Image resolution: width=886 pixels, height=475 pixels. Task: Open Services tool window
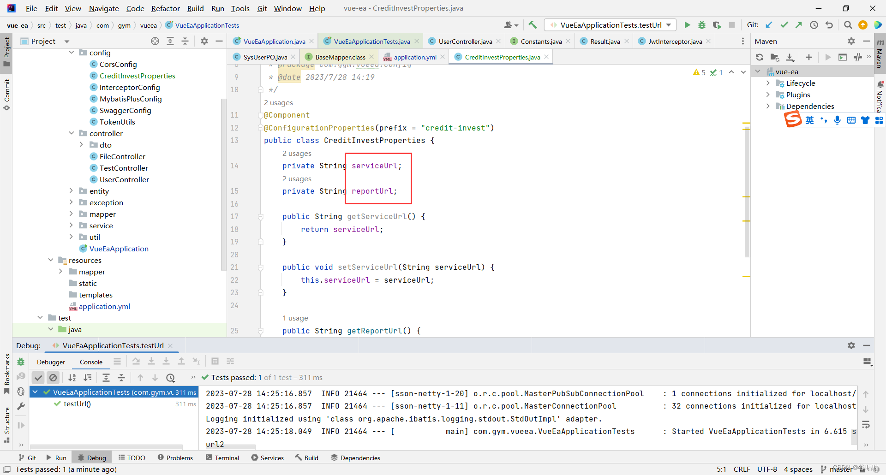point(268,457)
